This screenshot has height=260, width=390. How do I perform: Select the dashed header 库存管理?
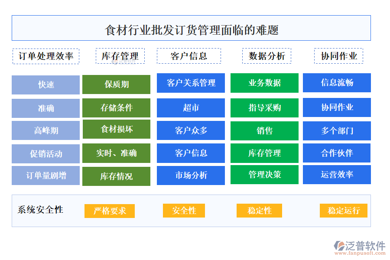click(x=120, y=56)
